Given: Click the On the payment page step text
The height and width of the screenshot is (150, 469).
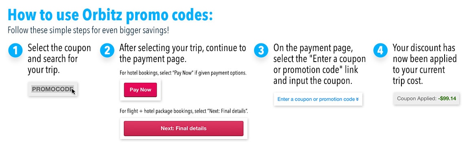Looking at the screenshot, I should pyautogui.click(x=320, y=64).
